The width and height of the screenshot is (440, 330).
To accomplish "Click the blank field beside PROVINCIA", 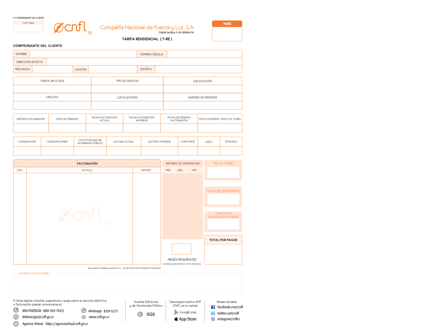I will click(x=52, y=69).
